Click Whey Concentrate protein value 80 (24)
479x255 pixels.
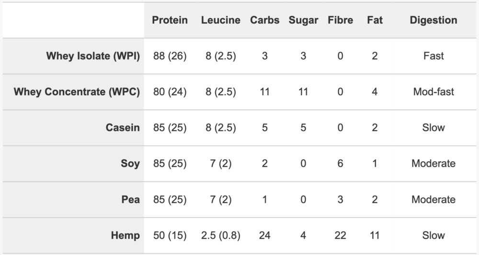pos(170,92)
